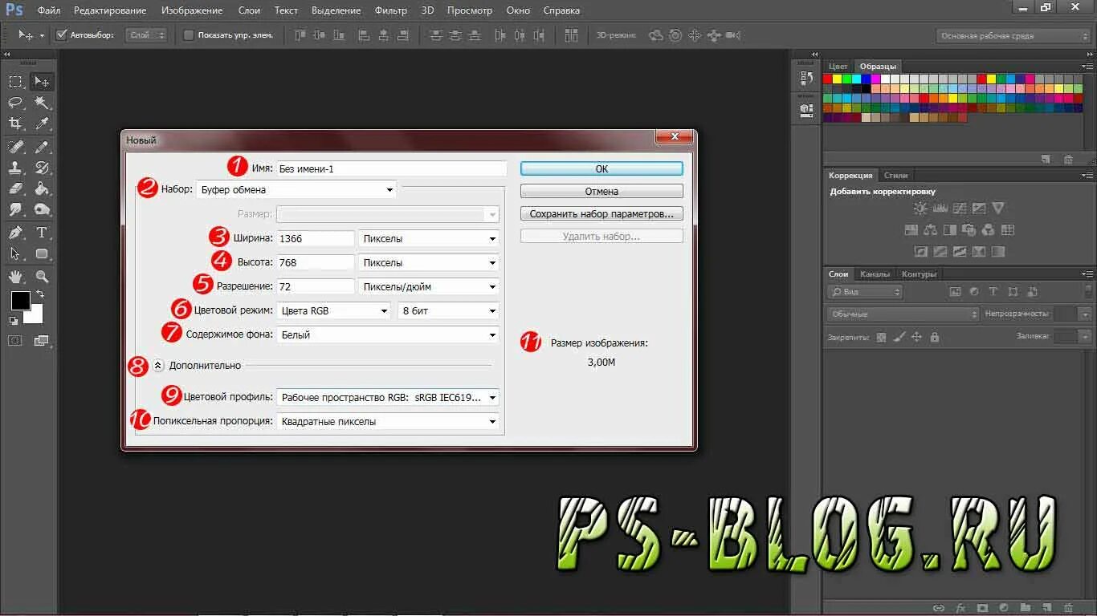The height and width of the screenshot is (616, 1097).
Task: Click OK in the Новый dialog
Action: pyautogui.click(x=602, y=168)
